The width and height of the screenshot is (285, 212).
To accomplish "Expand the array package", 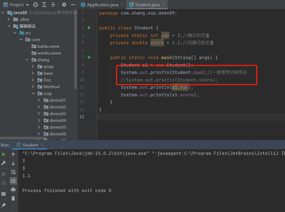I will tap(33, 66).
